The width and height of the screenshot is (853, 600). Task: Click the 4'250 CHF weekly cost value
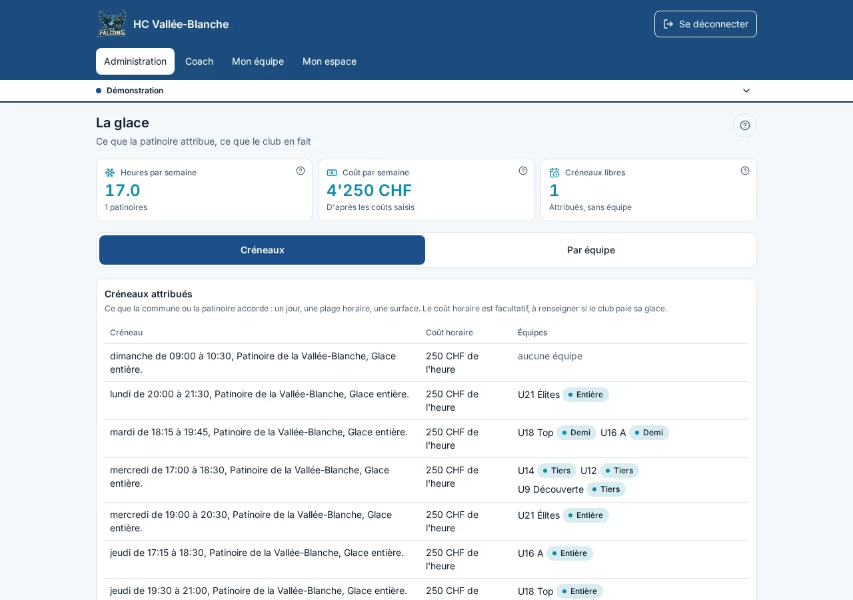coord(369,190)
